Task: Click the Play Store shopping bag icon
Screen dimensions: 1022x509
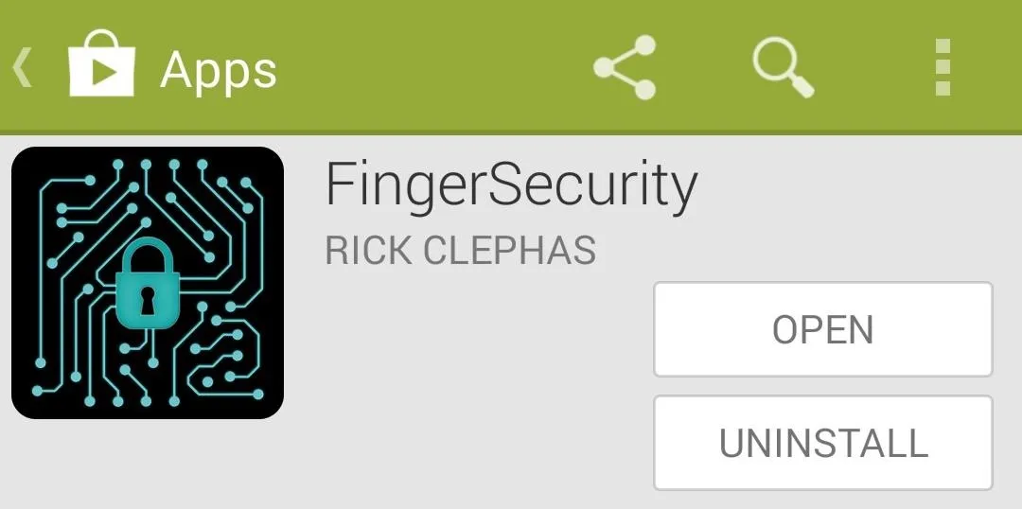Action: pos(101,63)
